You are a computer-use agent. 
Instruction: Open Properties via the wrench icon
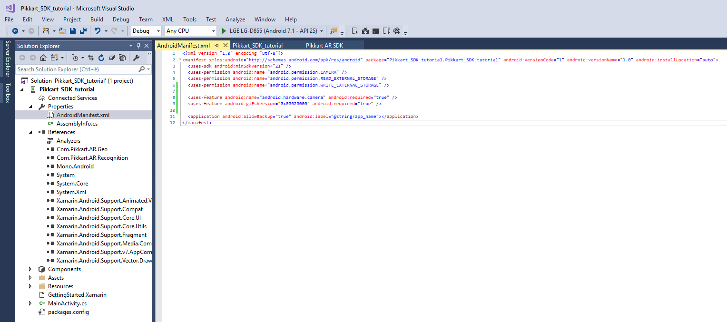point(136,58)
